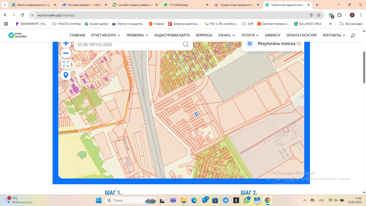Open Результаты поиска (1) panel
The height and width of the screenshot is (206, 366).
point(279,43)
